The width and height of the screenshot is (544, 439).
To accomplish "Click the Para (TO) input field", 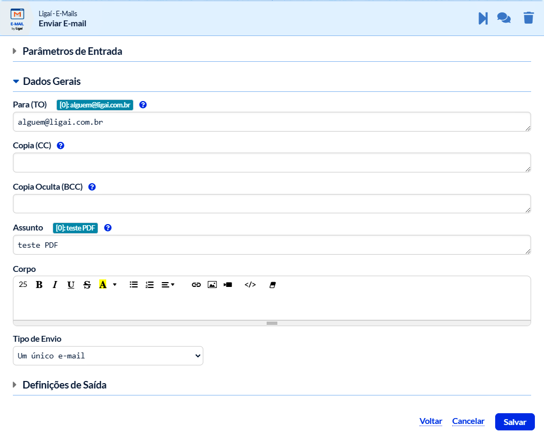I will 271,121.
